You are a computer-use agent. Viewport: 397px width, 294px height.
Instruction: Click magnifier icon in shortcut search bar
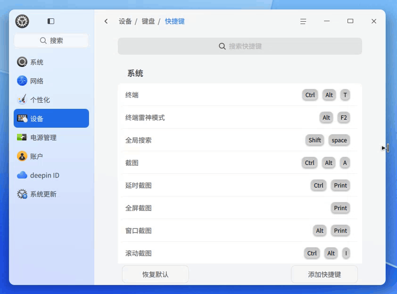222,46
